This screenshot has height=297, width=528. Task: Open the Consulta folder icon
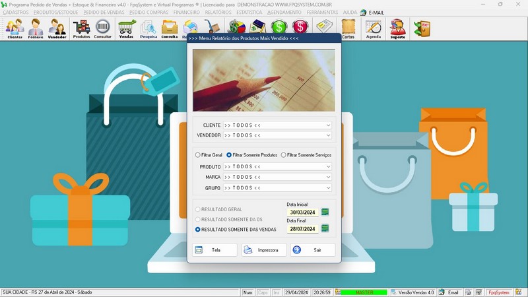(170, 29)
